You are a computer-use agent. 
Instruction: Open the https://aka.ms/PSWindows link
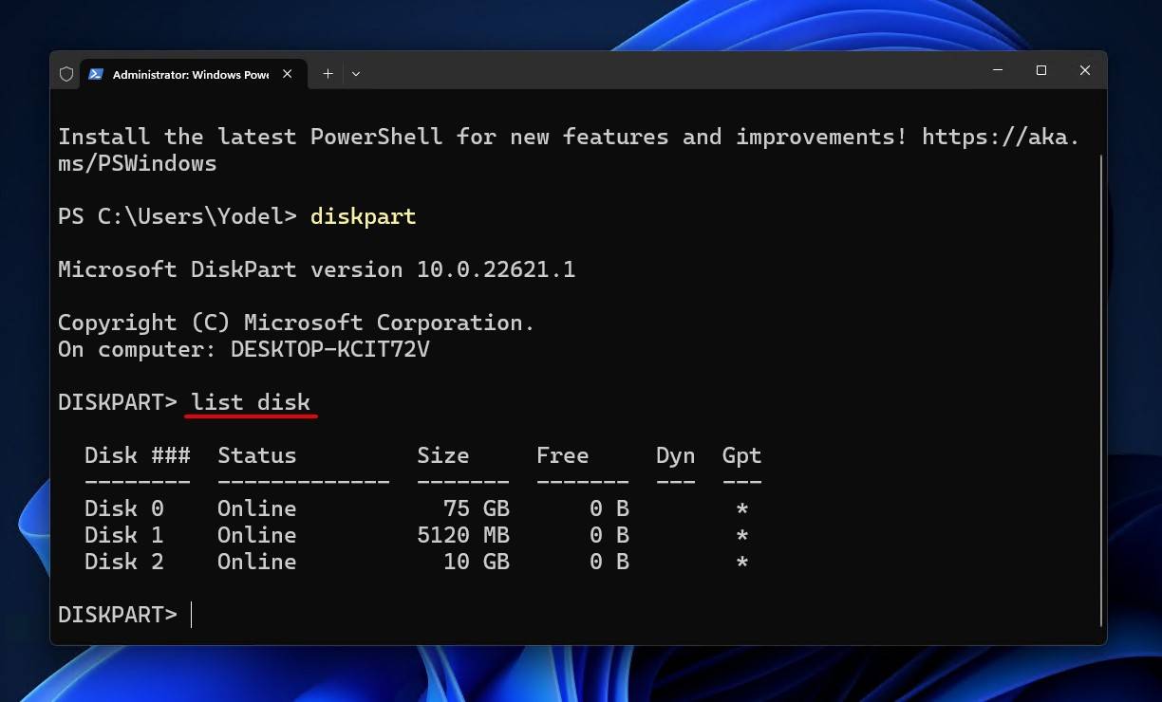[1001, 137]
